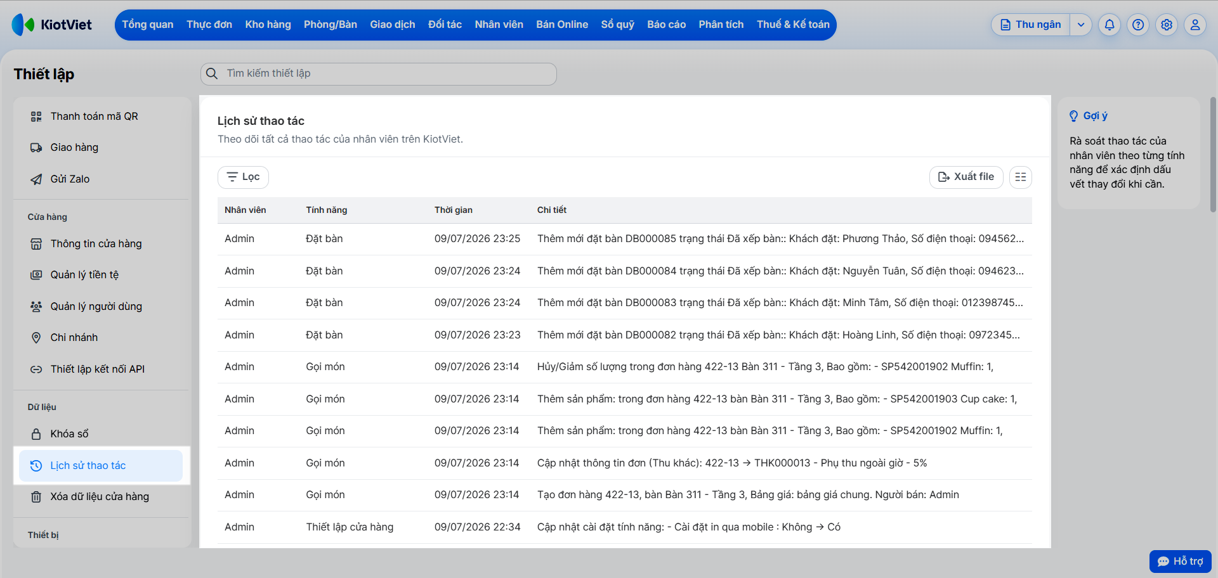Toggle the column display options icon
Image resolution: width=1218 pixels, height=578 pixels.
click(1021, 177)
